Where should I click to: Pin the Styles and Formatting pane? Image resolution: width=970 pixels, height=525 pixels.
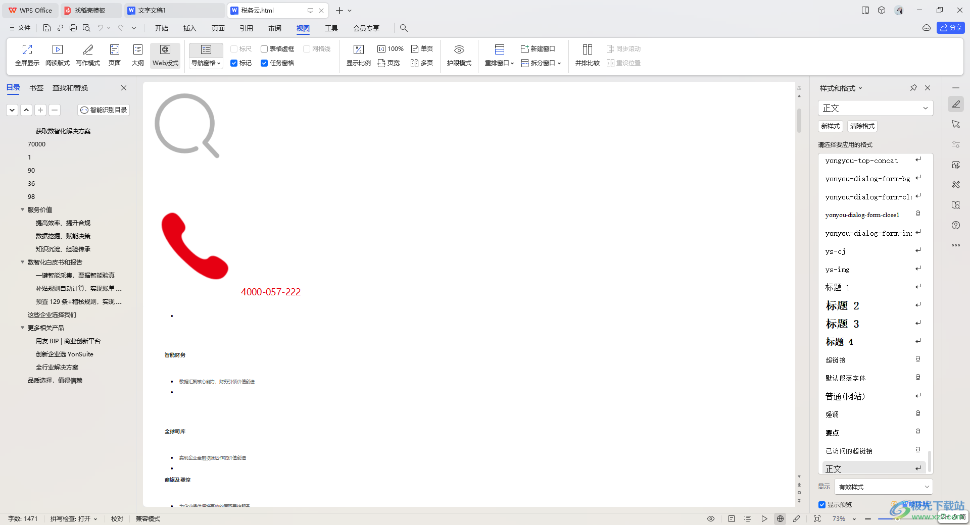pyautogui.click(x=913, y=88)
